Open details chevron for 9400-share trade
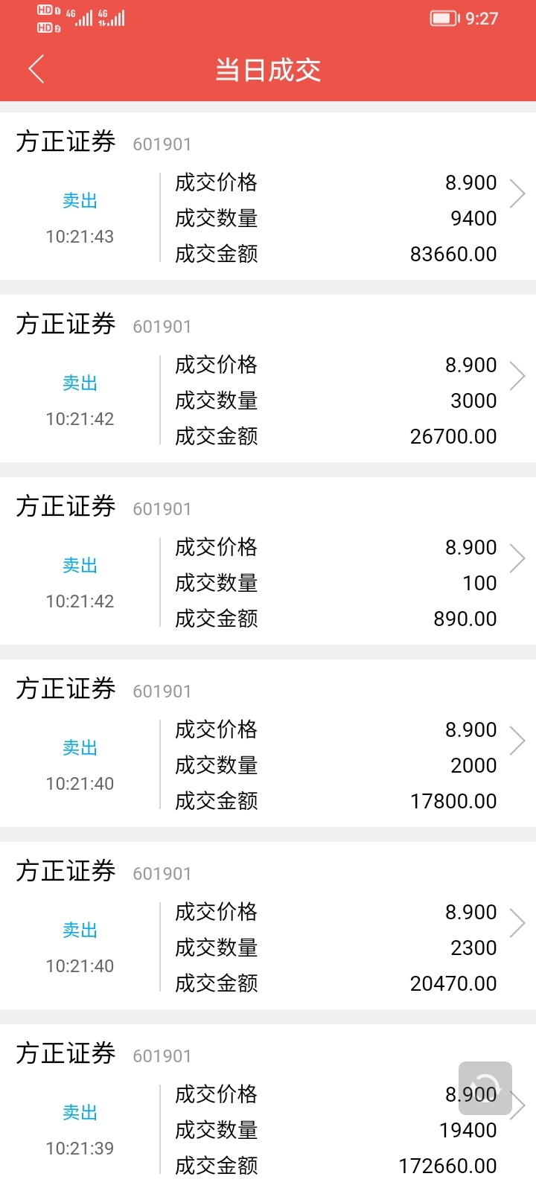This screenshot has height=1191, width=536. click(517, 194)
